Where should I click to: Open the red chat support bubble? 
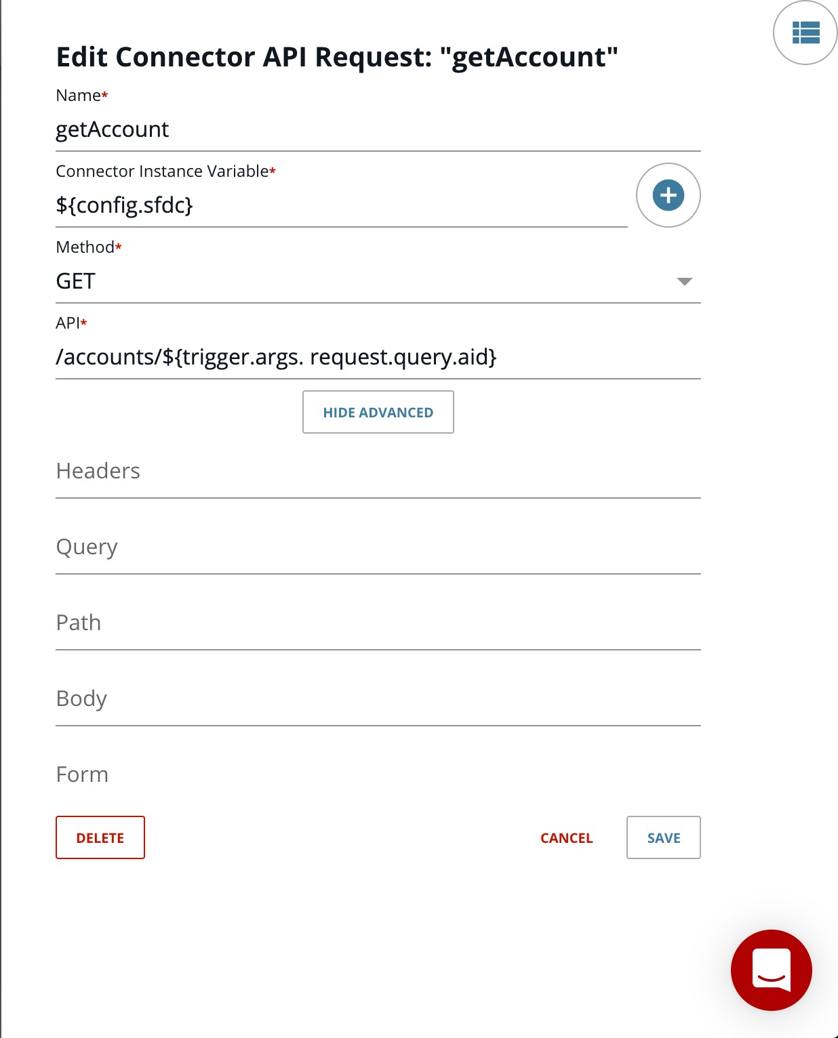772,970
